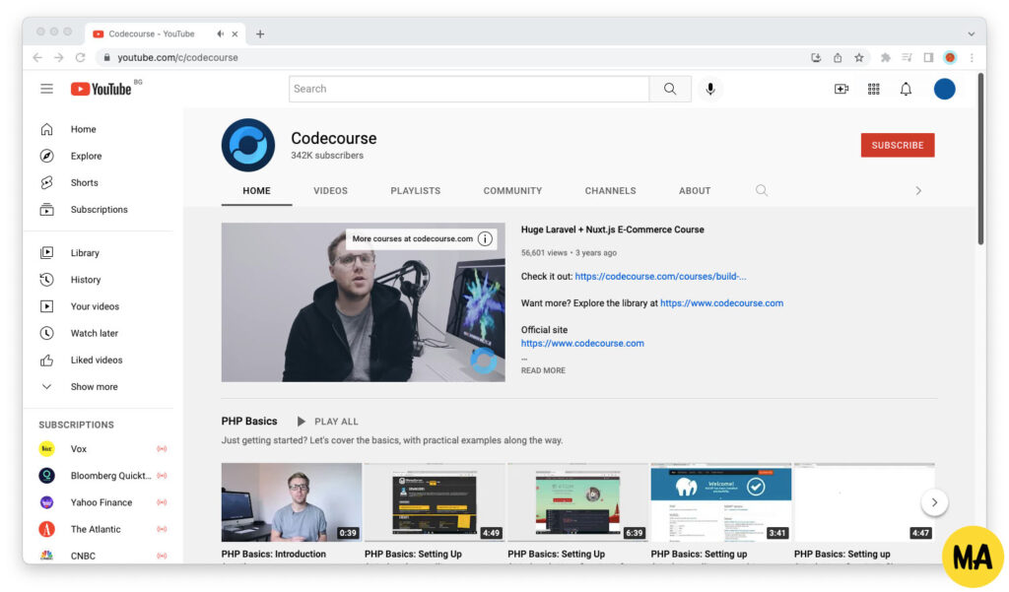Open the Chrome three-dot menu

coord(972,58)
